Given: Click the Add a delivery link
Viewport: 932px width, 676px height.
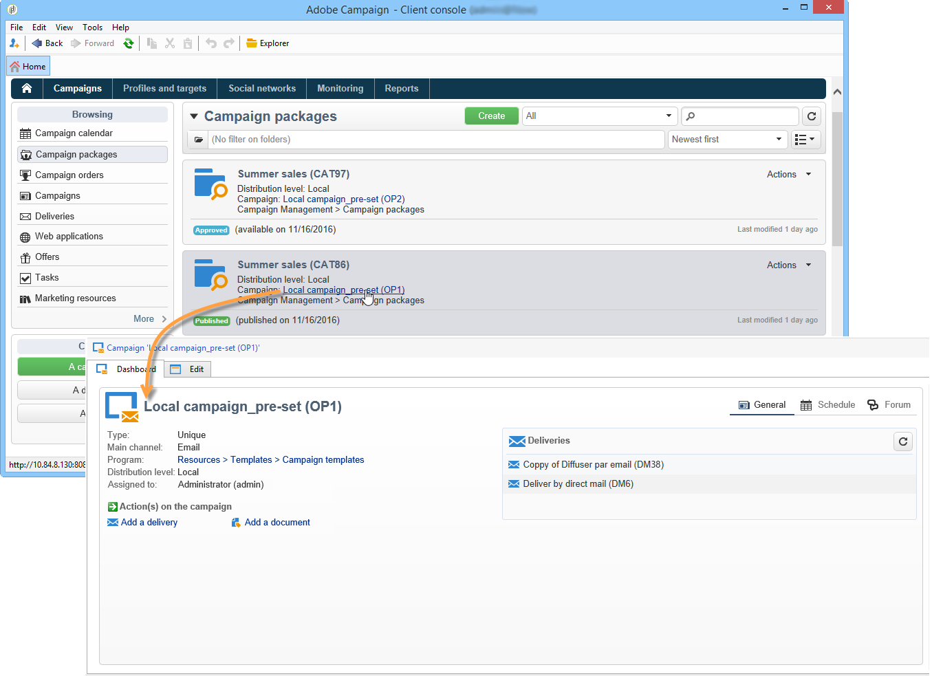Looking at the screenshot, I should coord(149,523).
